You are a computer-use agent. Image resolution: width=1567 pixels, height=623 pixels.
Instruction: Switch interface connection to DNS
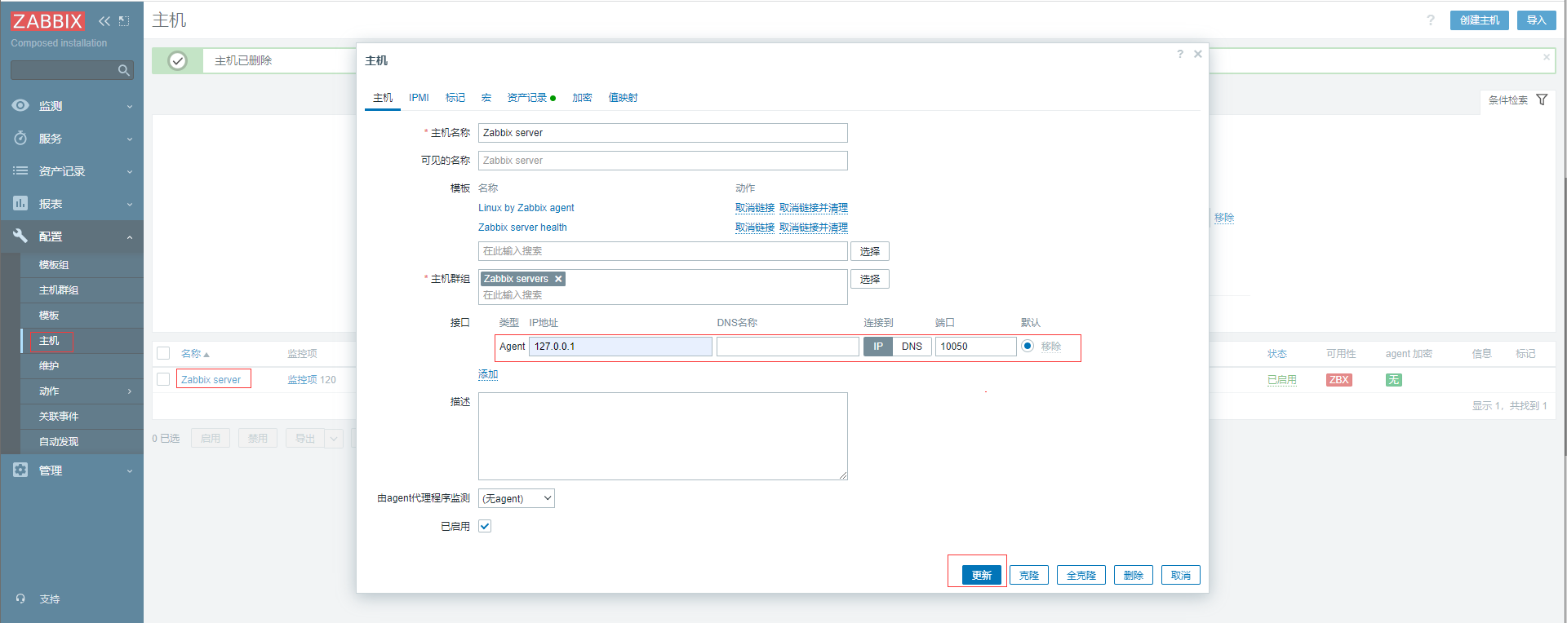pyautogui.click(x=912, y=347)
